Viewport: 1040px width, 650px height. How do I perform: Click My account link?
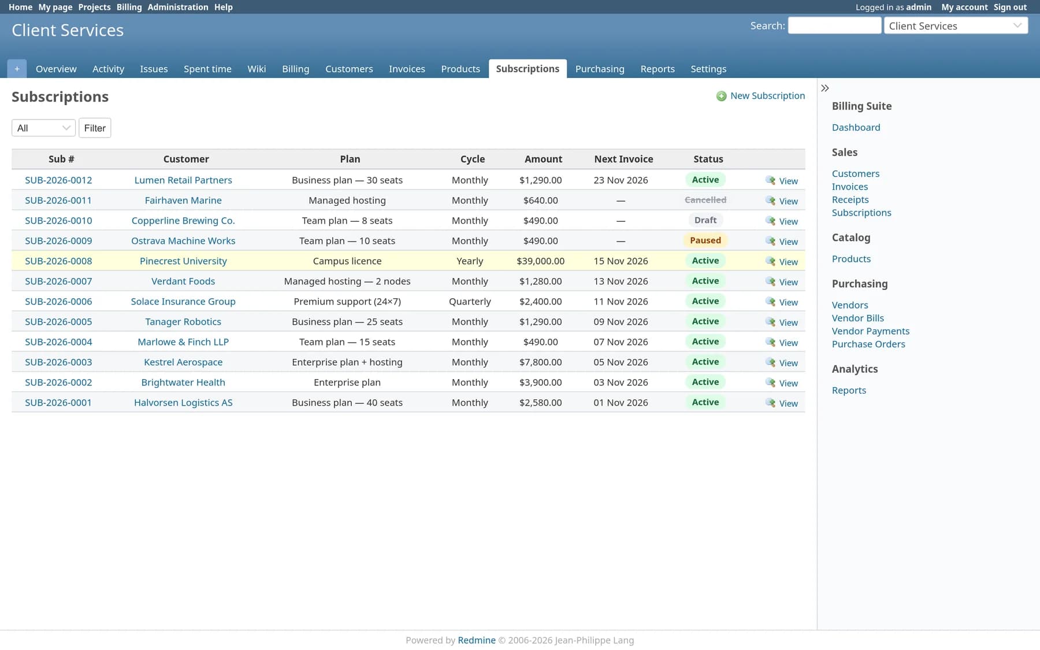pyautogui.click(x=964, y=7)
